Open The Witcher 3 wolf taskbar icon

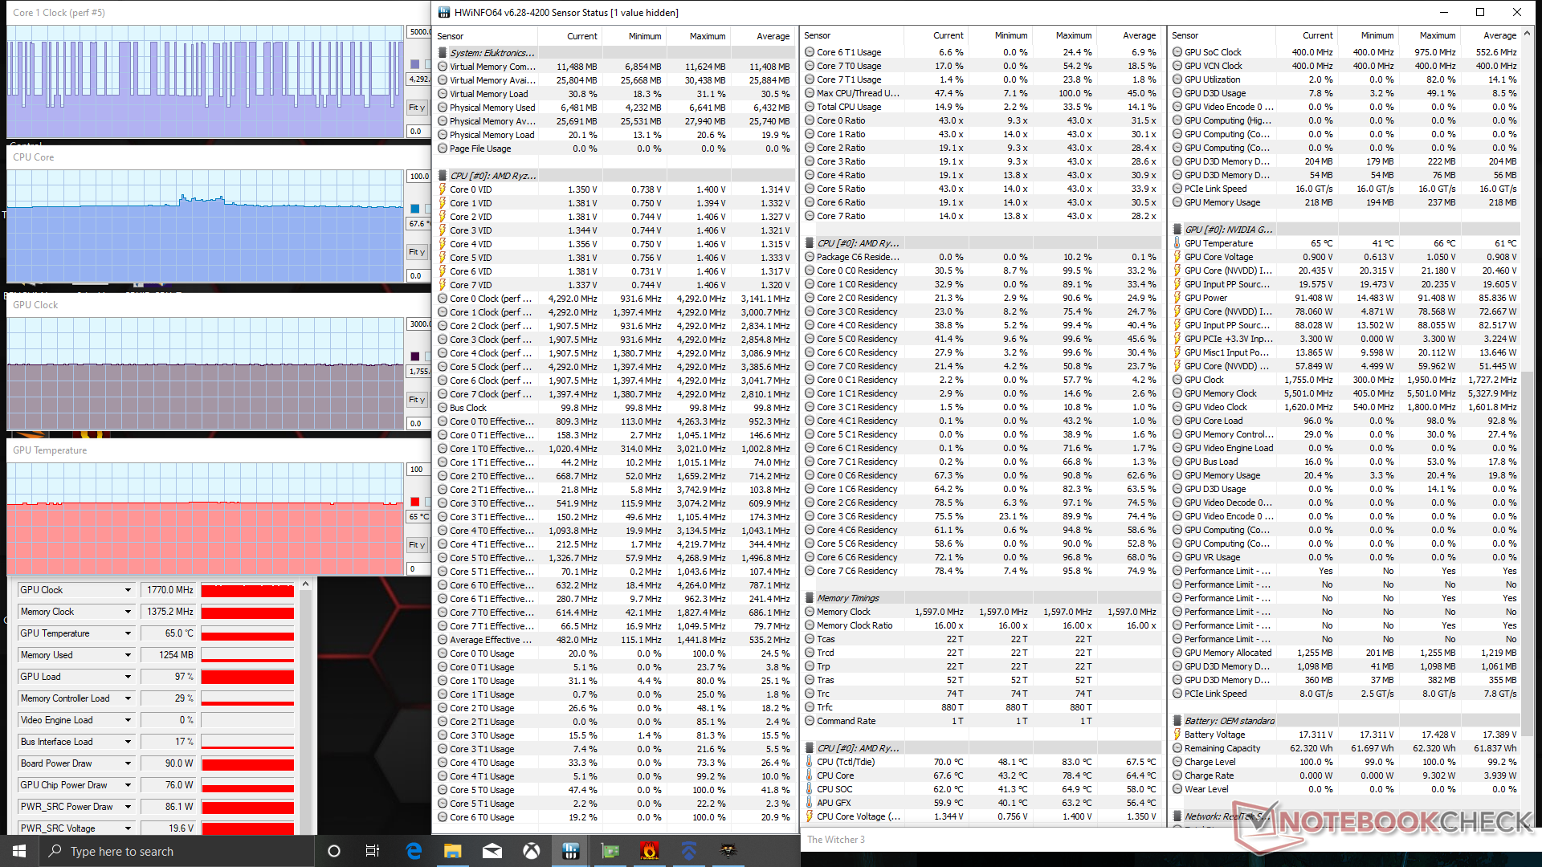pos(728,851)
